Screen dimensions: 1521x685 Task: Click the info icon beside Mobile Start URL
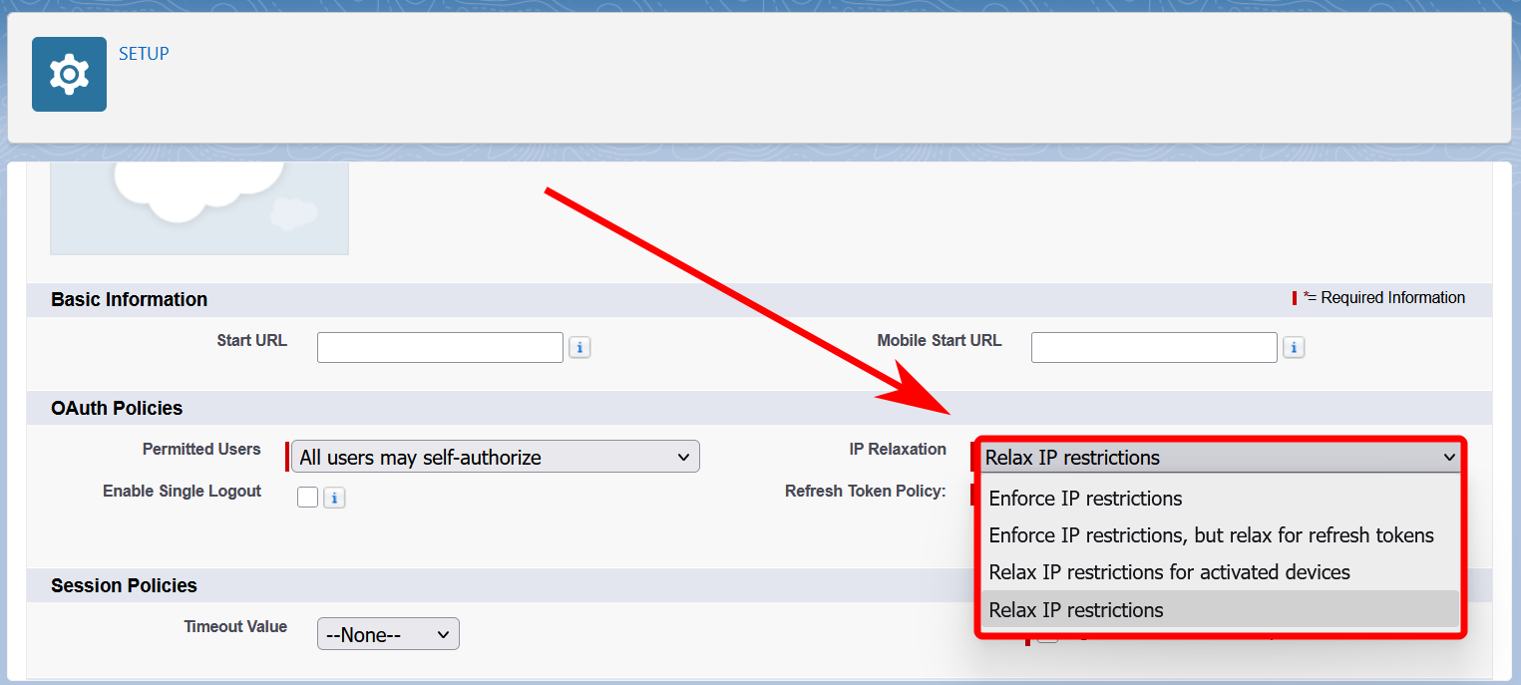[x=1294, y=348]
